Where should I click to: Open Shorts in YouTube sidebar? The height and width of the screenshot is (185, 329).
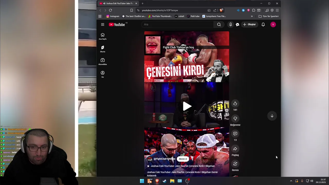(x=103, y=49)
